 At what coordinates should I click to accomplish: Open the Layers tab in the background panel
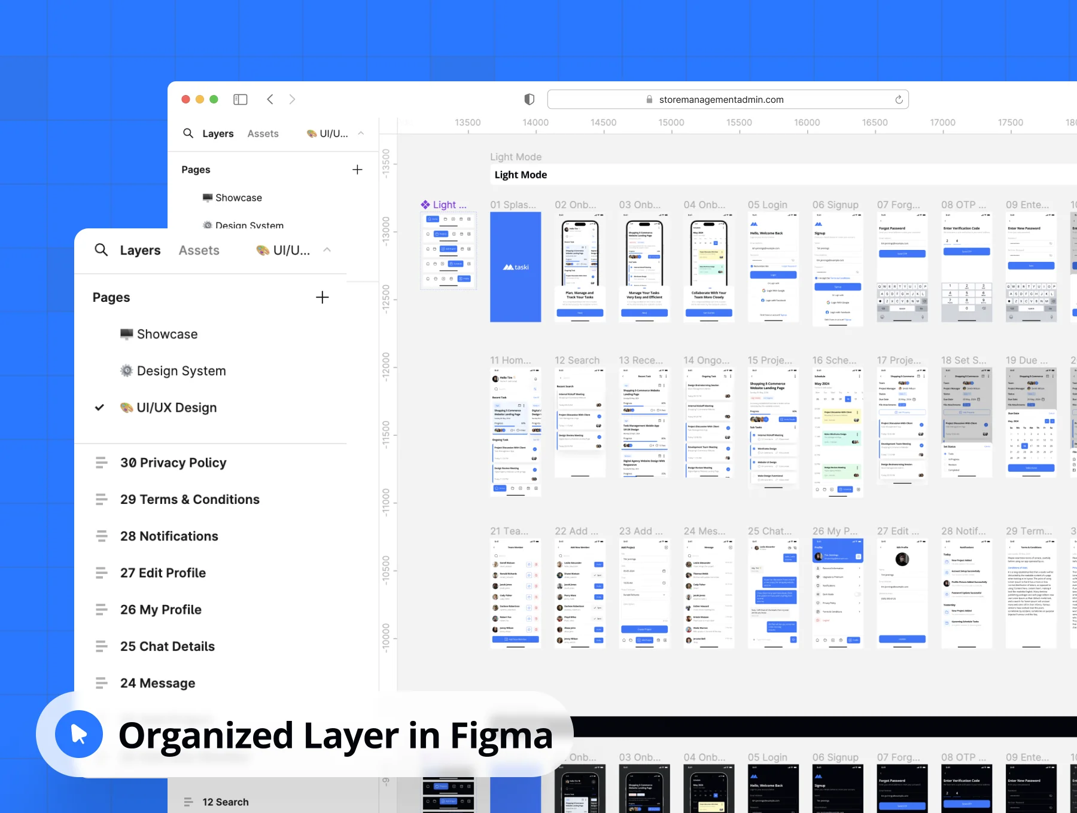[x=218, y=134]
